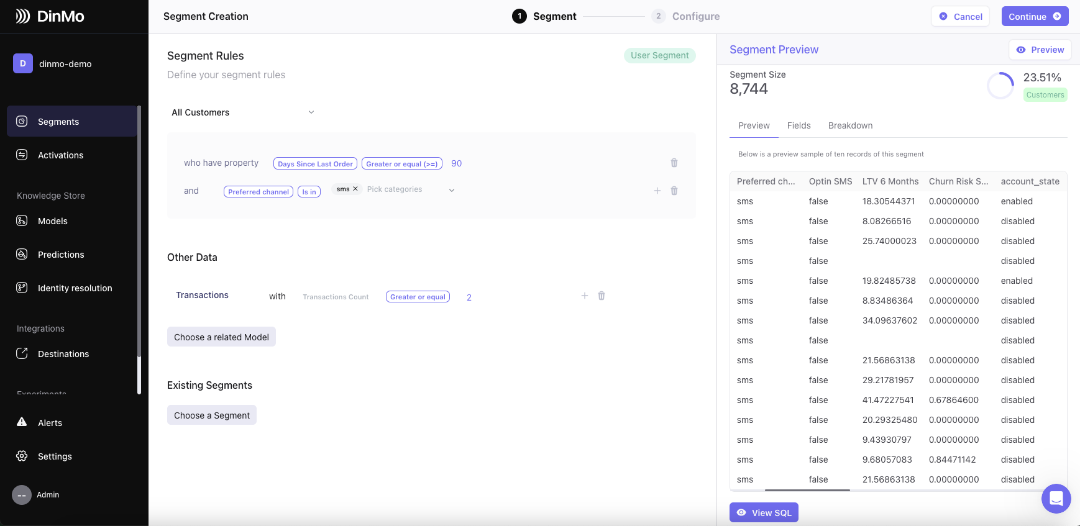Switch to the Breakdown tab
The height and width of the screenshot is (526, 1080).
850,125
